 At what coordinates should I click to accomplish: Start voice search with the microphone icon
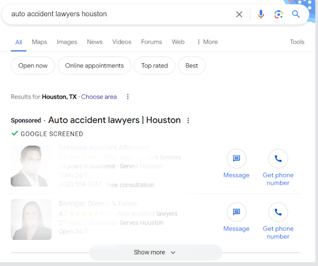261,14
